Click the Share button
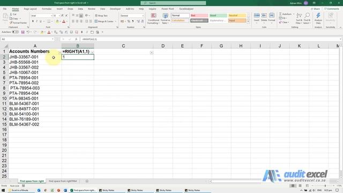Viewport: 343px width, 193px height. (x=316, y=9)
